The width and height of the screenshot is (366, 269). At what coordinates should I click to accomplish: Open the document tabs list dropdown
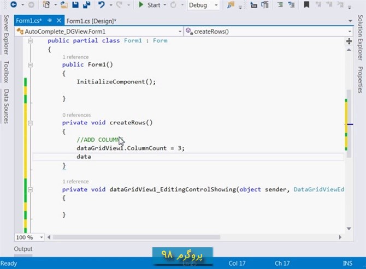pos(350,21)
